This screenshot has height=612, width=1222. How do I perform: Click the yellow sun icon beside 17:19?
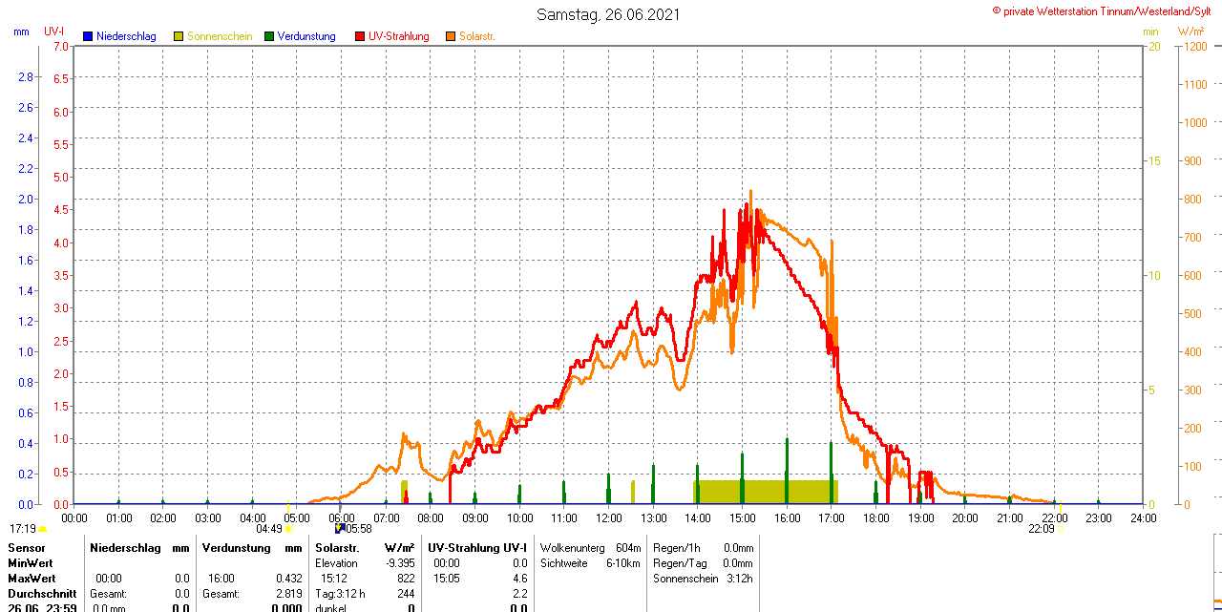click(43, 529)
